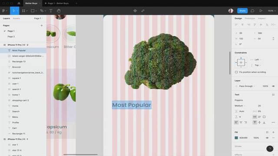This screenshot has width=278, height=156.
Task: Open Pass through blend mode dropdown
Action: (247, 86)
